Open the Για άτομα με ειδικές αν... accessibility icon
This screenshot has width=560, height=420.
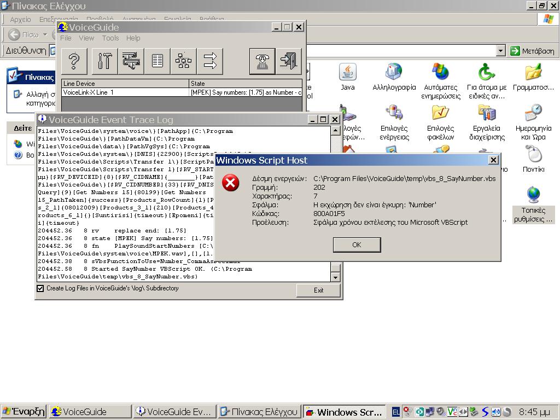[x=487, y=81]
